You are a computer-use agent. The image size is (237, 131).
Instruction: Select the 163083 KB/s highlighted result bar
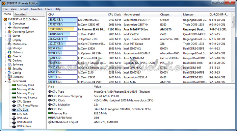pyautogui.click(x=63, y=29)
